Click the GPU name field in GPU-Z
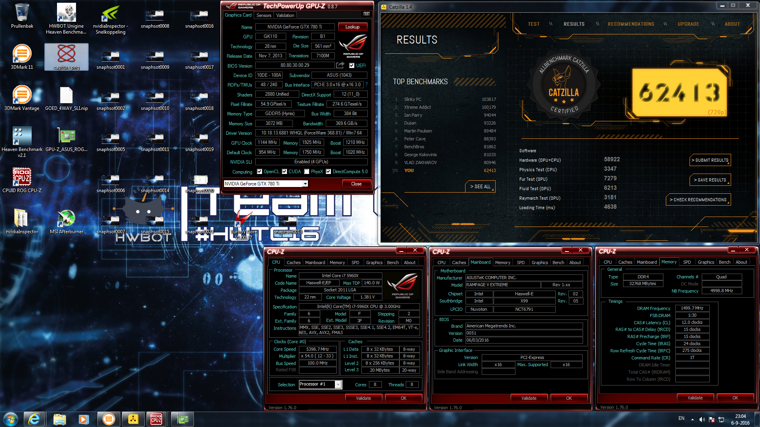This screenshot has height=427, width=760. (x=294, y=27)
